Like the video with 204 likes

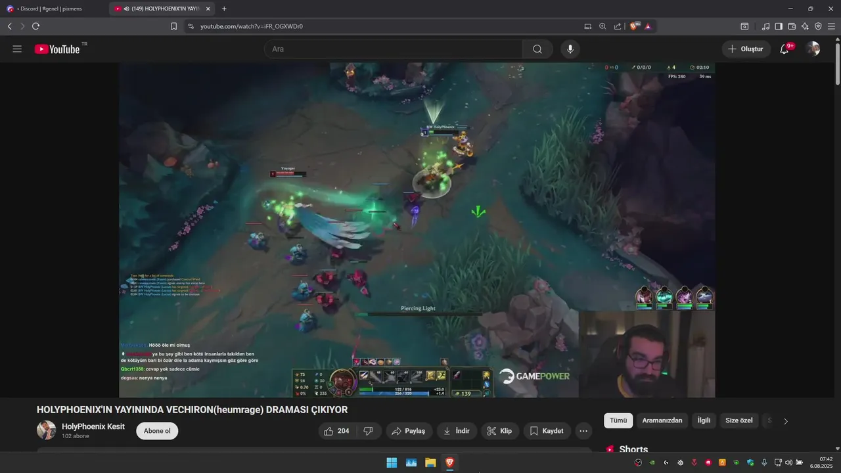(x=338, y=431)
